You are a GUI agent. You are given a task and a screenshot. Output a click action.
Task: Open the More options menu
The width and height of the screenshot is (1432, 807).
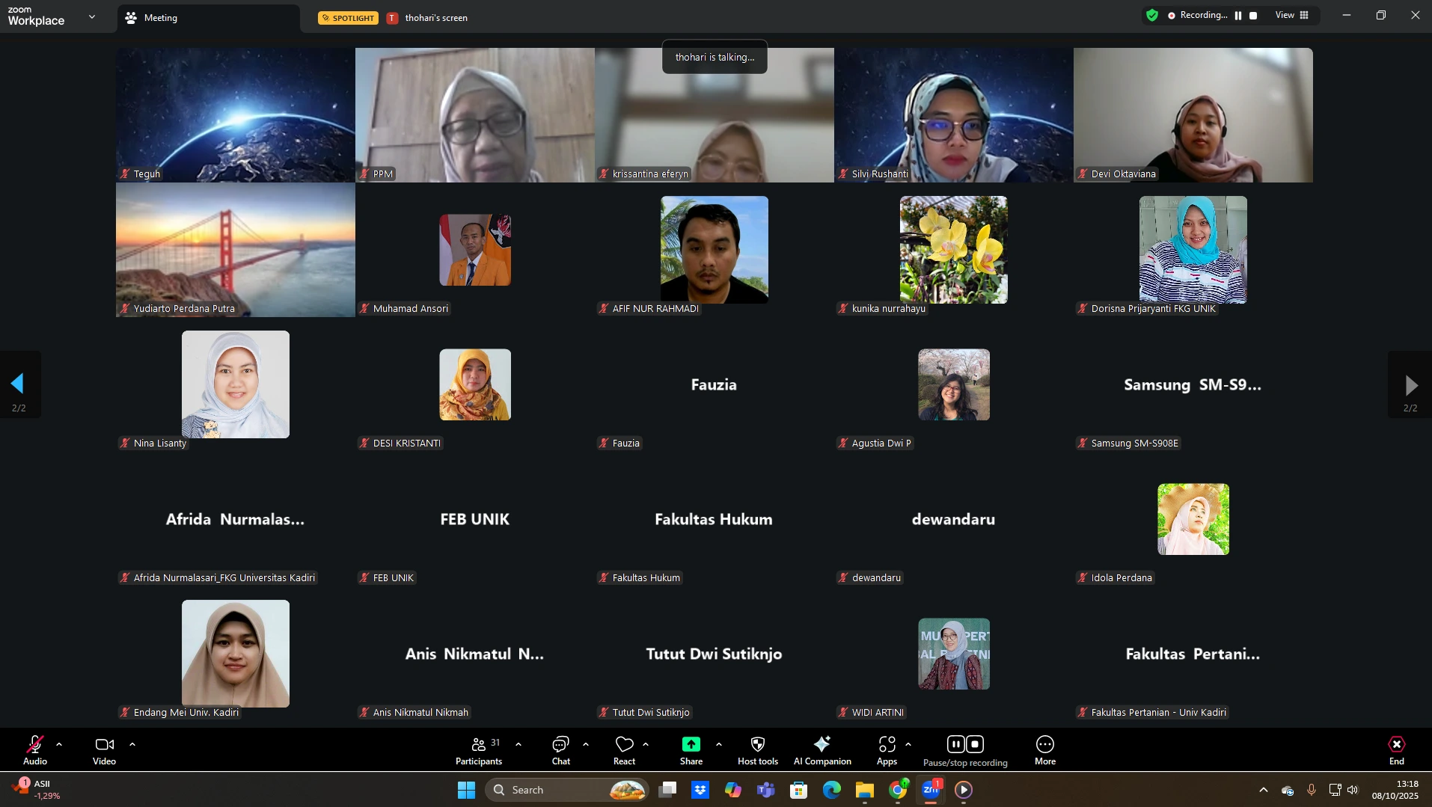tap(1044, 750)
